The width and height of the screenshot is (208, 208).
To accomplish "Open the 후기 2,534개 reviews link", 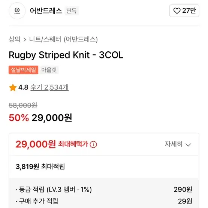I will pyautogui.click(x=49, y=87).
